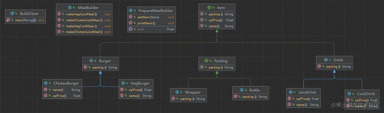
Task: Select the VegBurger node header
Action: (136, 83)
